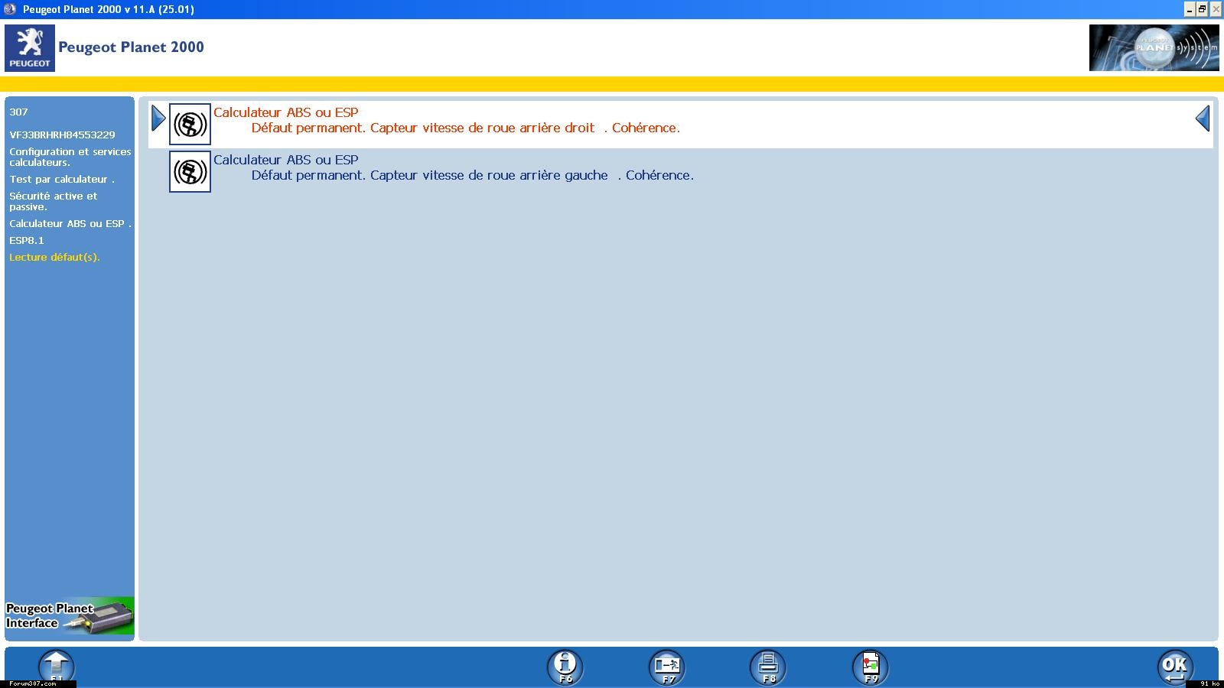Confirm with the OK button
1224x688 pixels.
tap(1174, 667)
